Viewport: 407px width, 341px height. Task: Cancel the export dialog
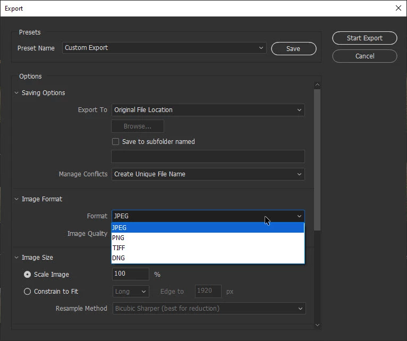click(364, 56)
